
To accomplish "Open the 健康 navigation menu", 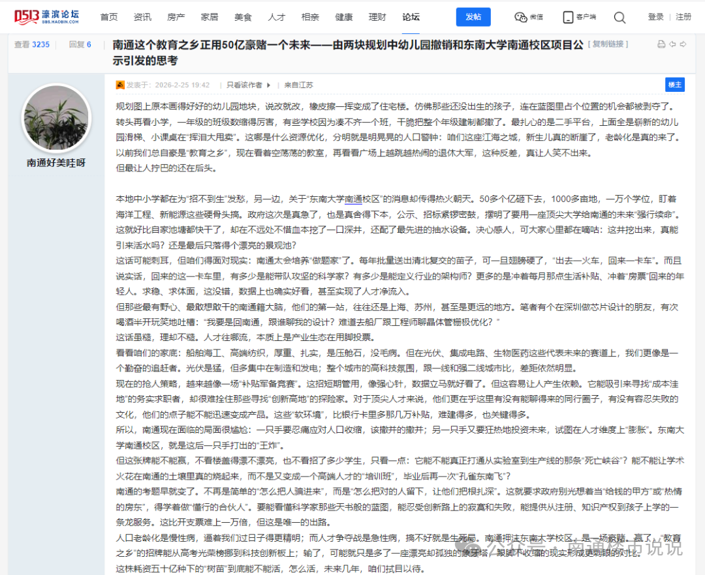I will point(343,18).
